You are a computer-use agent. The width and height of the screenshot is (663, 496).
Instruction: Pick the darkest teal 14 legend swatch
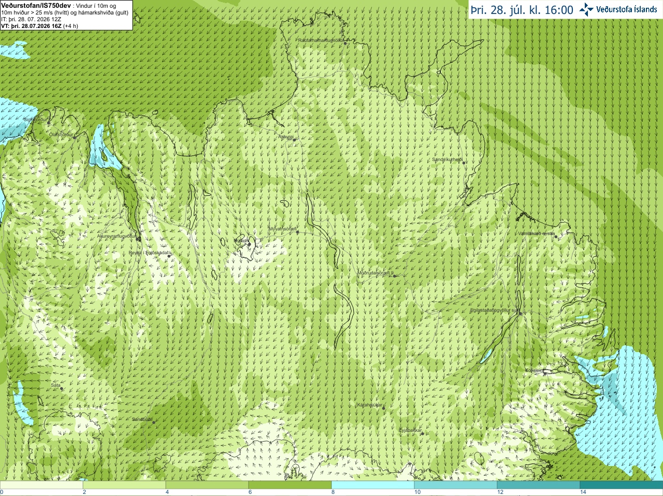coord(621,485)
